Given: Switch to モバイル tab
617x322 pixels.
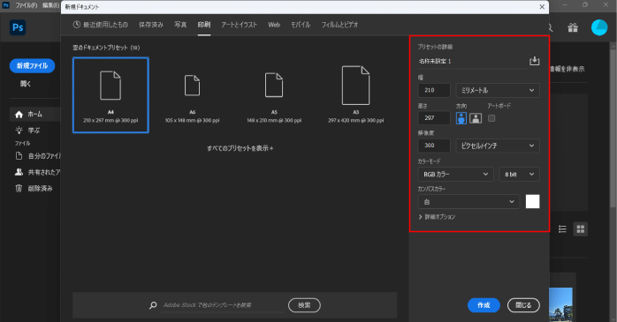Looking at the screenshot, I should tap(301, 25).
